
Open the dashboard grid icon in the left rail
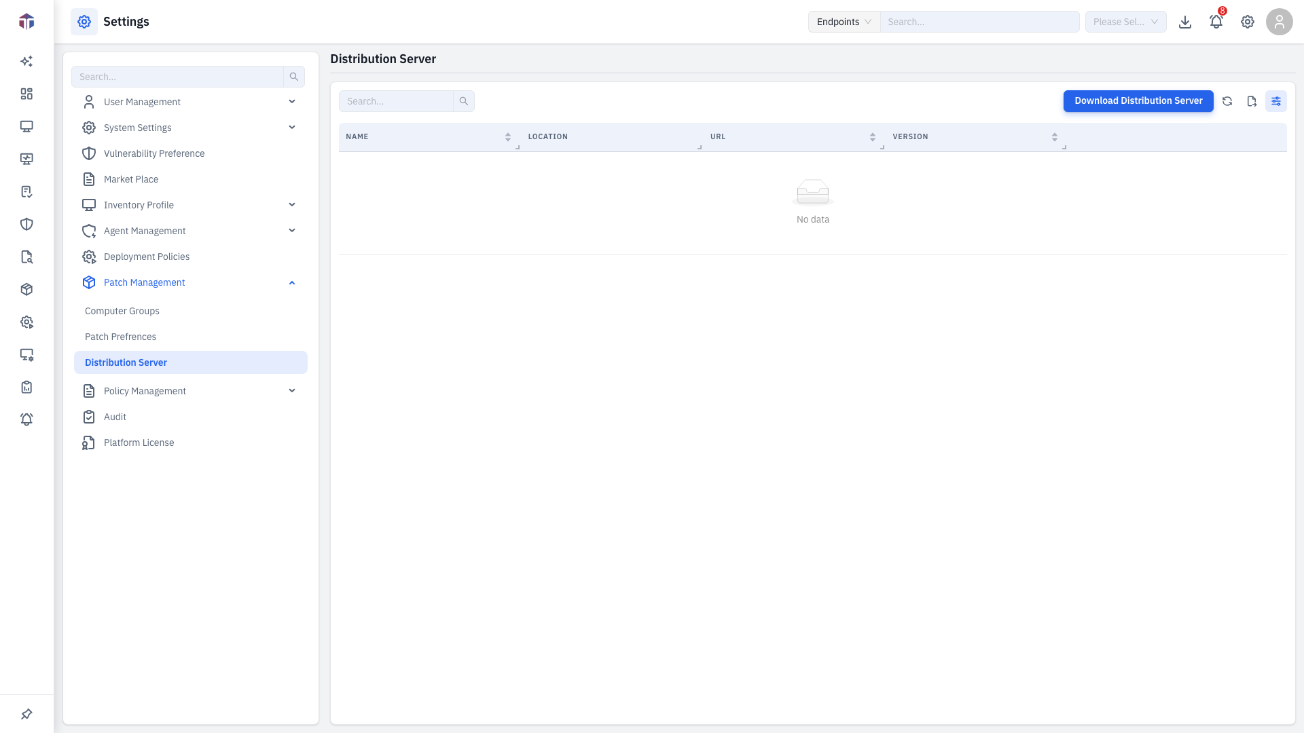[26, 94]
